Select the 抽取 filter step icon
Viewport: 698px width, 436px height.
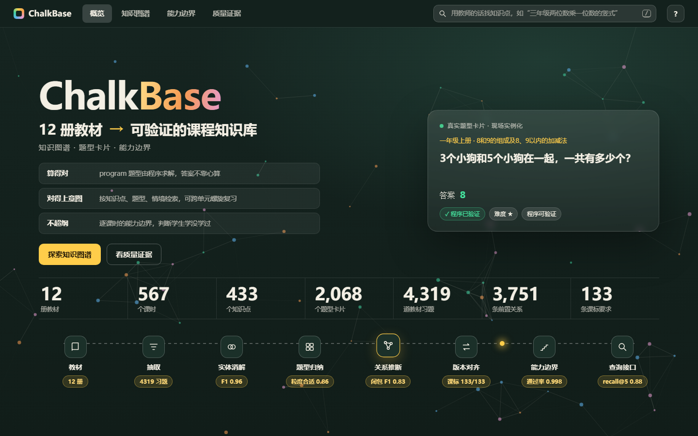[154, 347]
